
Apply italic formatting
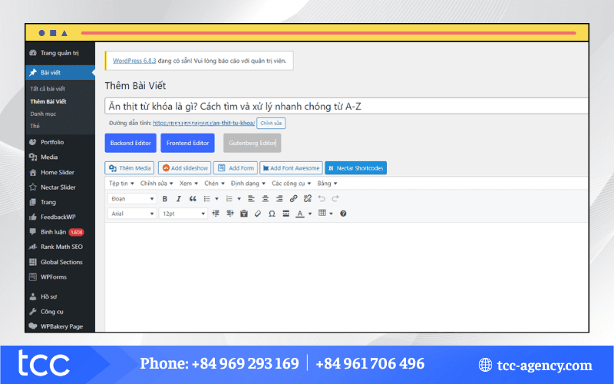[x=179, y=198]
